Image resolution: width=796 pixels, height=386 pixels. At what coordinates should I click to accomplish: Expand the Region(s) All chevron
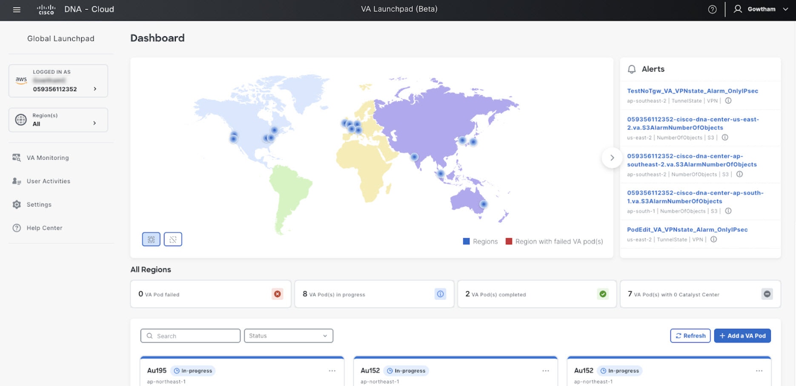[x=94, y=123]
